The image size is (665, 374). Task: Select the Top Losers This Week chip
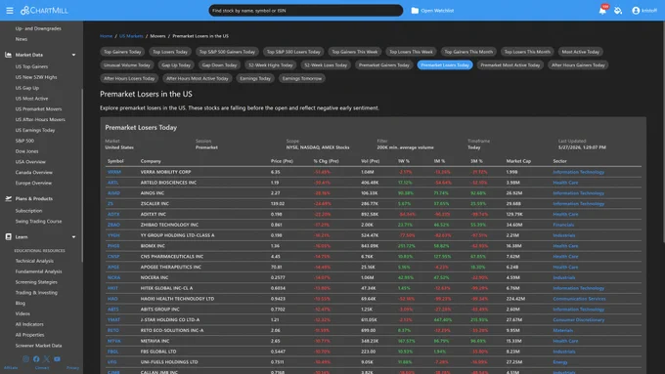click(411, 52)
